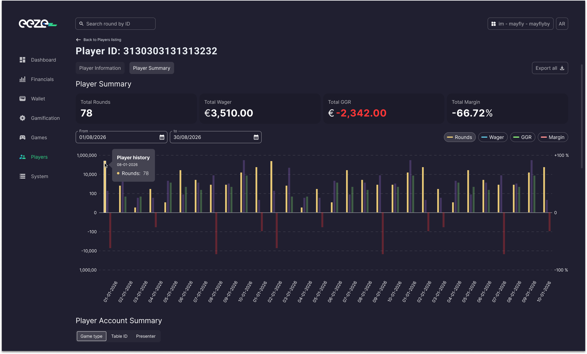
Task: Open the Wallet section icon
Action: click(x=22, y=99)
